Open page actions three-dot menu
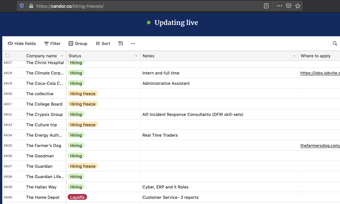340x204 pixels. pos(280,6)
